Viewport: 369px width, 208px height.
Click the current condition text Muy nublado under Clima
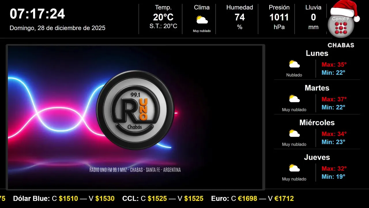(202, 31)
